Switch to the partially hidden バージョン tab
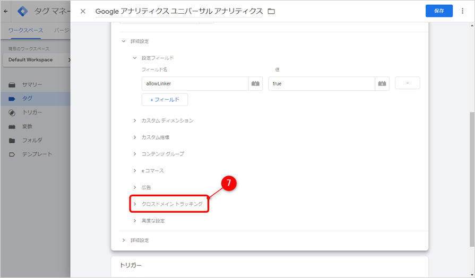475x278 pixels. [62, 30]
